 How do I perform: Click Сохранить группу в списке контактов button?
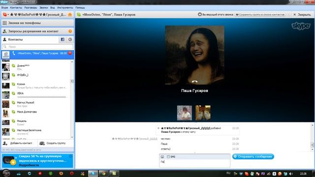click(x=260, y=15)
